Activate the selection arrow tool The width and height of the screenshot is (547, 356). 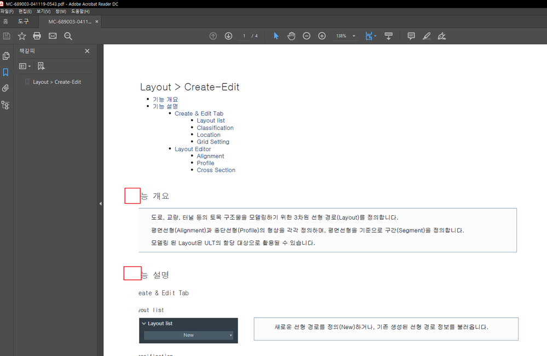(x=276, y=36)
